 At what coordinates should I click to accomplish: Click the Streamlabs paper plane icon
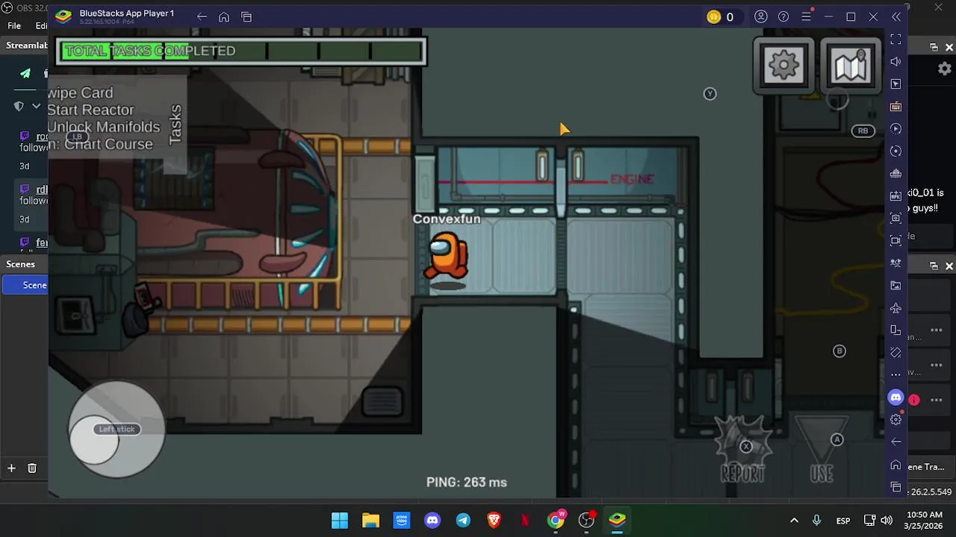(25, 73)
